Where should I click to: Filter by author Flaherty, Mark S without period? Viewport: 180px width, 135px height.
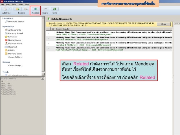pos(8,92)
